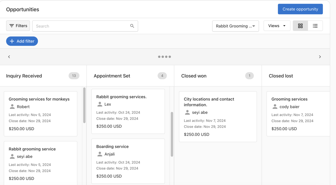Click Create opportunity button
The width and height of the screenshot is (336, 185).
click(x=300, y=9)
